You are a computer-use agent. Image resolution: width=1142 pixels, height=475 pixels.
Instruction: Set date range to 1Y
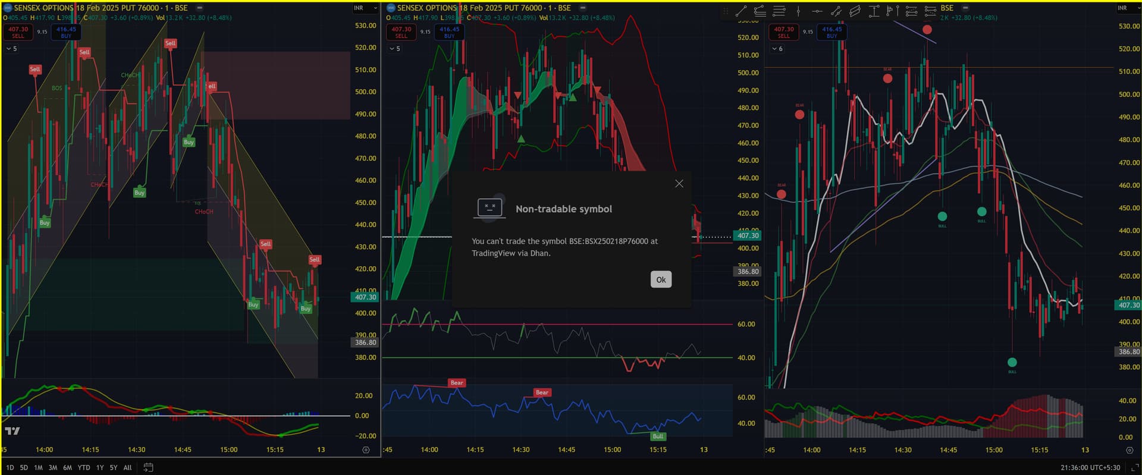tap(100, 468)
